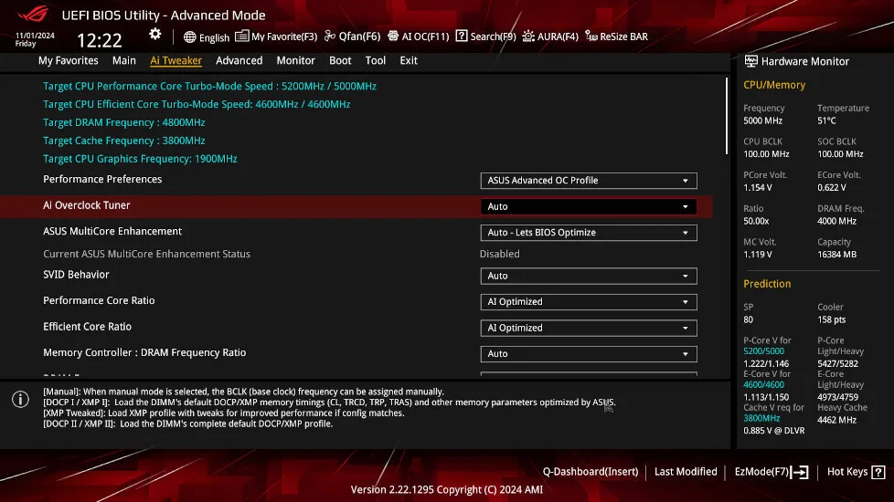
Task: Open the Ai Overclock Tuner dropdown
Action: 589,207
